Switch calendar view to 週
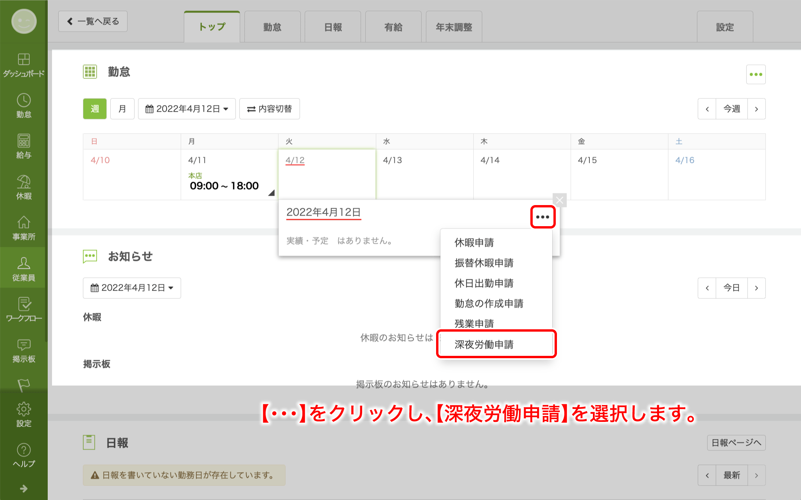Image resolution: width=801 pixels, height=500 pixels. [95, 109]
